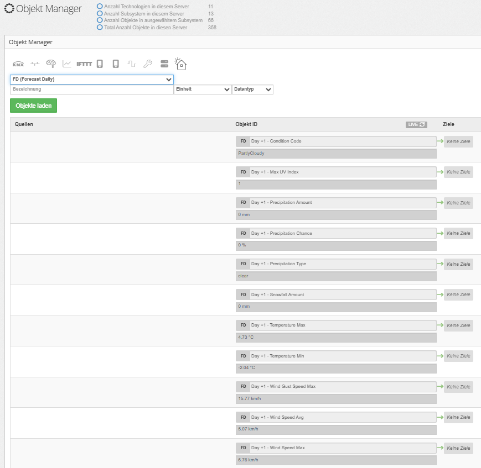Image resolution: width=481 pixels, height=468 pixels.
Task: Toggle the LIVE refresh switch
Action: click(x=416, y=125)
